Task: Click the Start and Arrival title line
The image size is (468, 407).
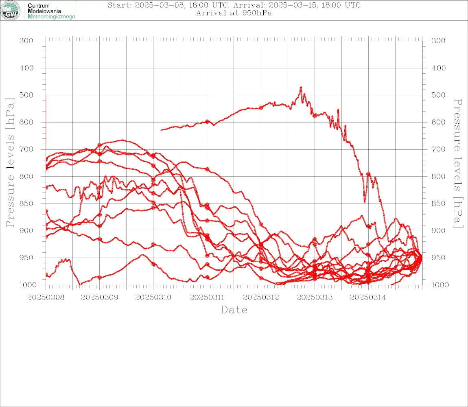Action: point(234,5)
